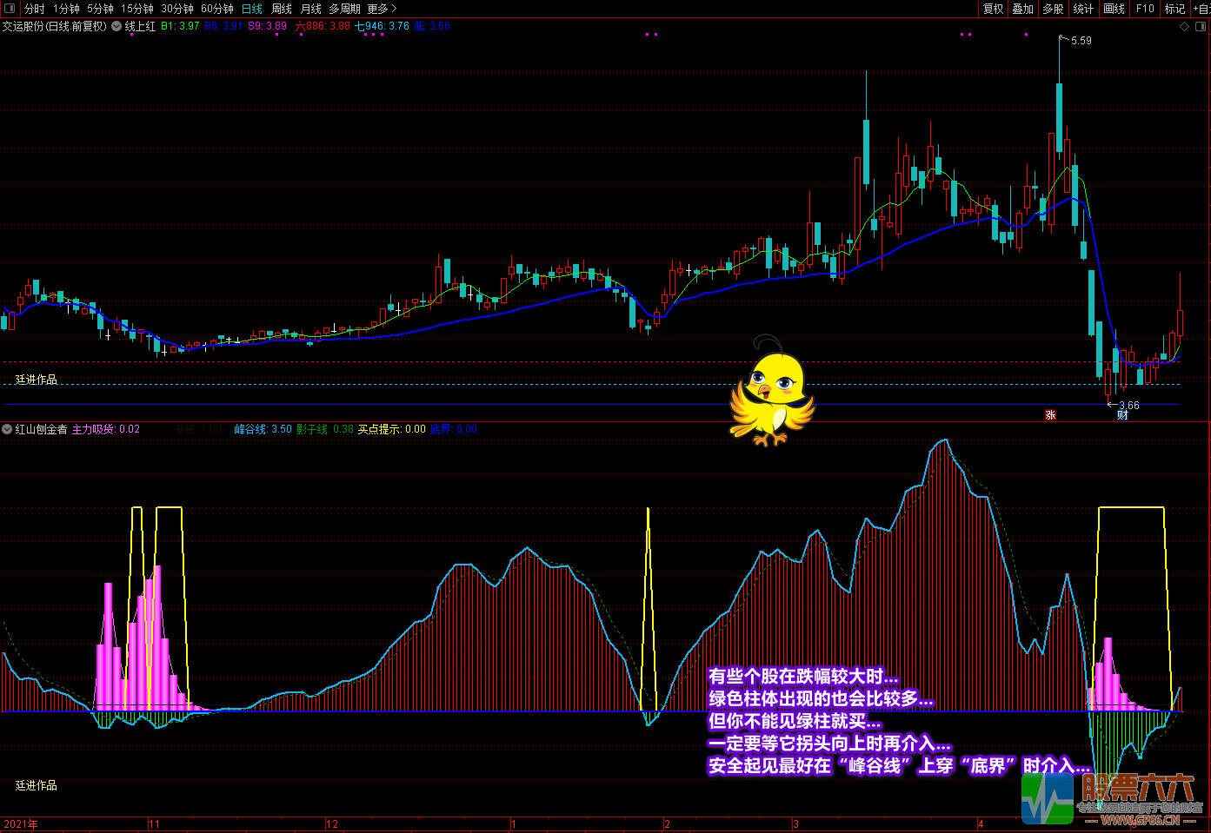
Task: Click the 多股 multi-stock button
Action: [x=1053, y=9]
